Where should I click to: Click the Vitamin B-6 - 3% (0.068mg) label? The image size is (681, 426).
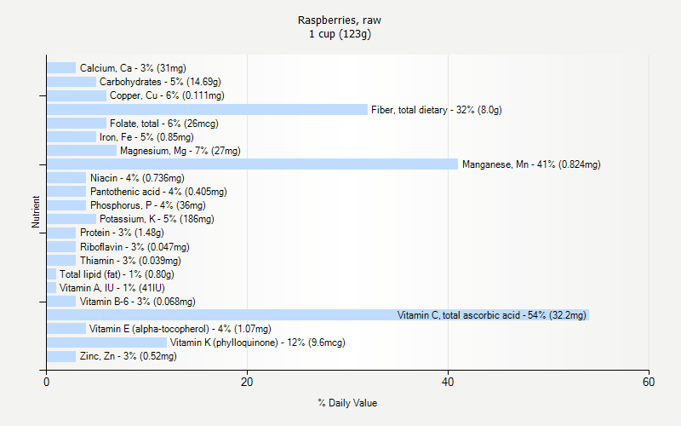138,302
